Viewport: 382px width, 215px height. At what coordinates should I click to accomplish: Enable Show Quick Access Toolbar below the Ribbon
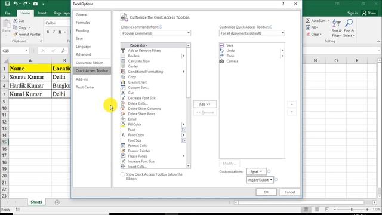(122, 174)
